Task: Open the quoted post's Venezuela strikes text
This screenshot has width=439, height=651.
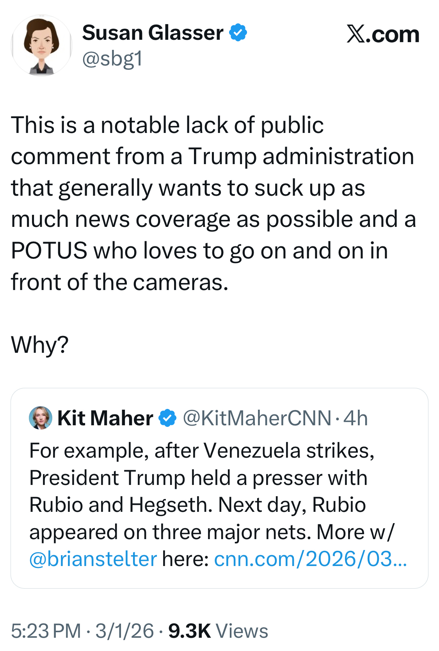Action: tap(202, 451)
